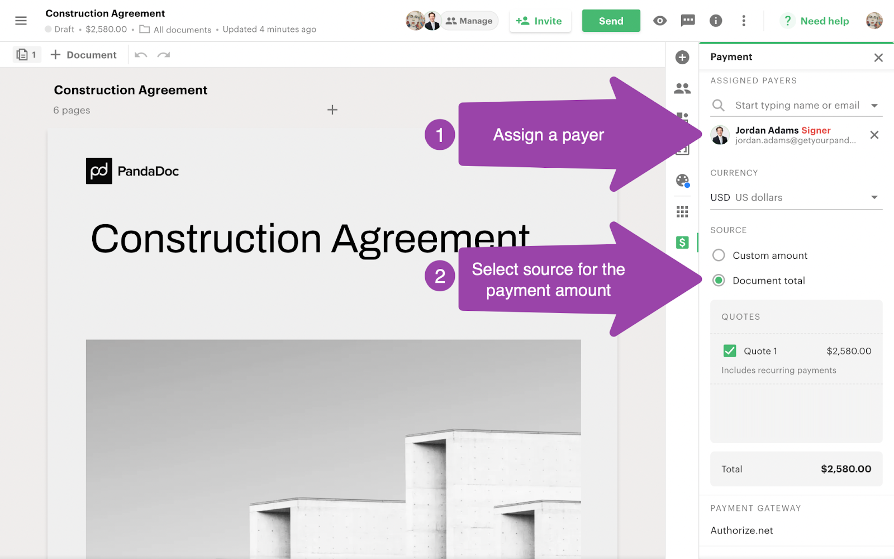894x559 pixels.
Task: Open the more options kebab menu
Action: (x=744, y=21)
